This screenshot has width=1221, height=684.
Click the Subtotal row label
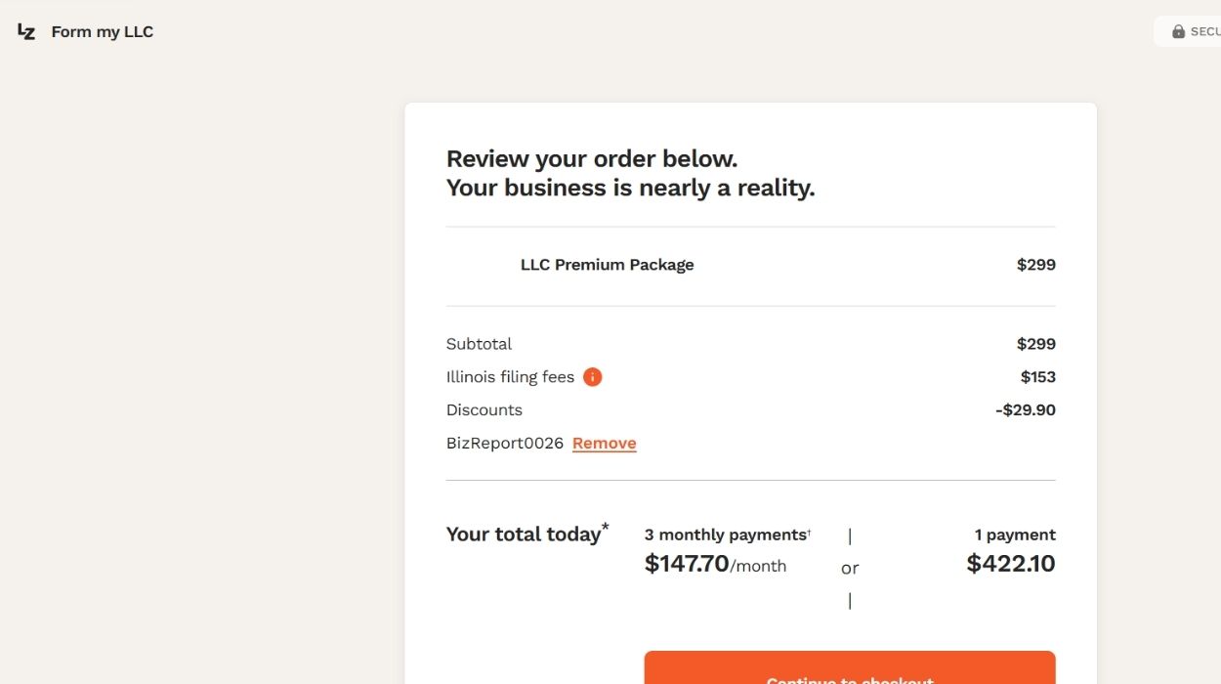pos(479,344)
